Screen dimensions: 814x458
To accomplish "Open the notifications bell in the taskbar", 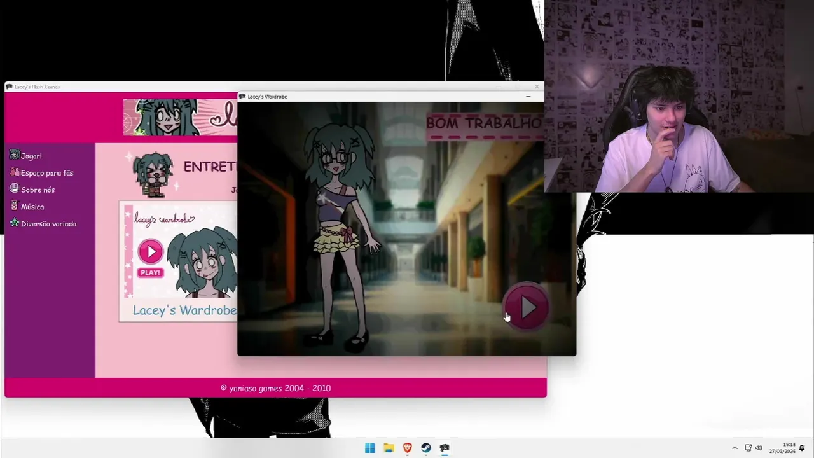I will pyautogui.click(x=803, y=448).
